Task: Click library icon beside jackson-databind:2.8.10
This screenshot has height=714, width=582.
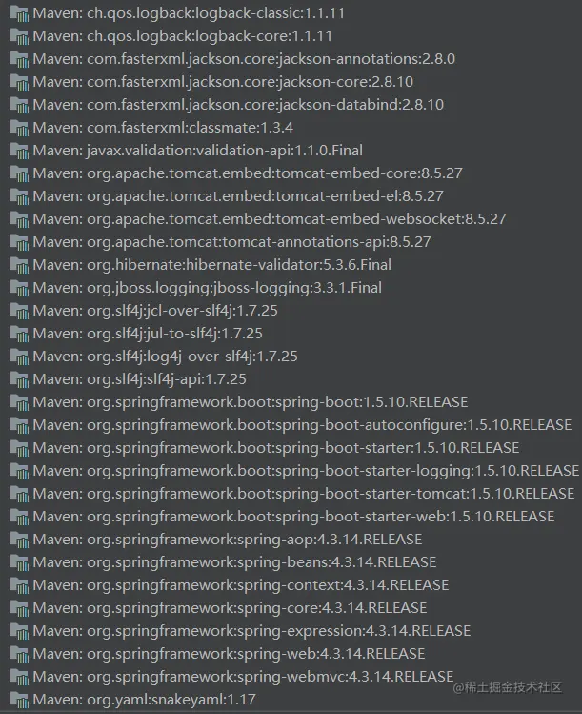Action: tap(19, 105)
